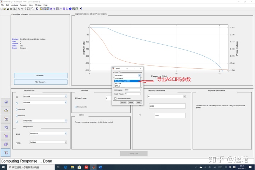This screenshot has height=170, width=255.
Task: Open Microsoft Edge from the taskbar
Action: [66, 167]
